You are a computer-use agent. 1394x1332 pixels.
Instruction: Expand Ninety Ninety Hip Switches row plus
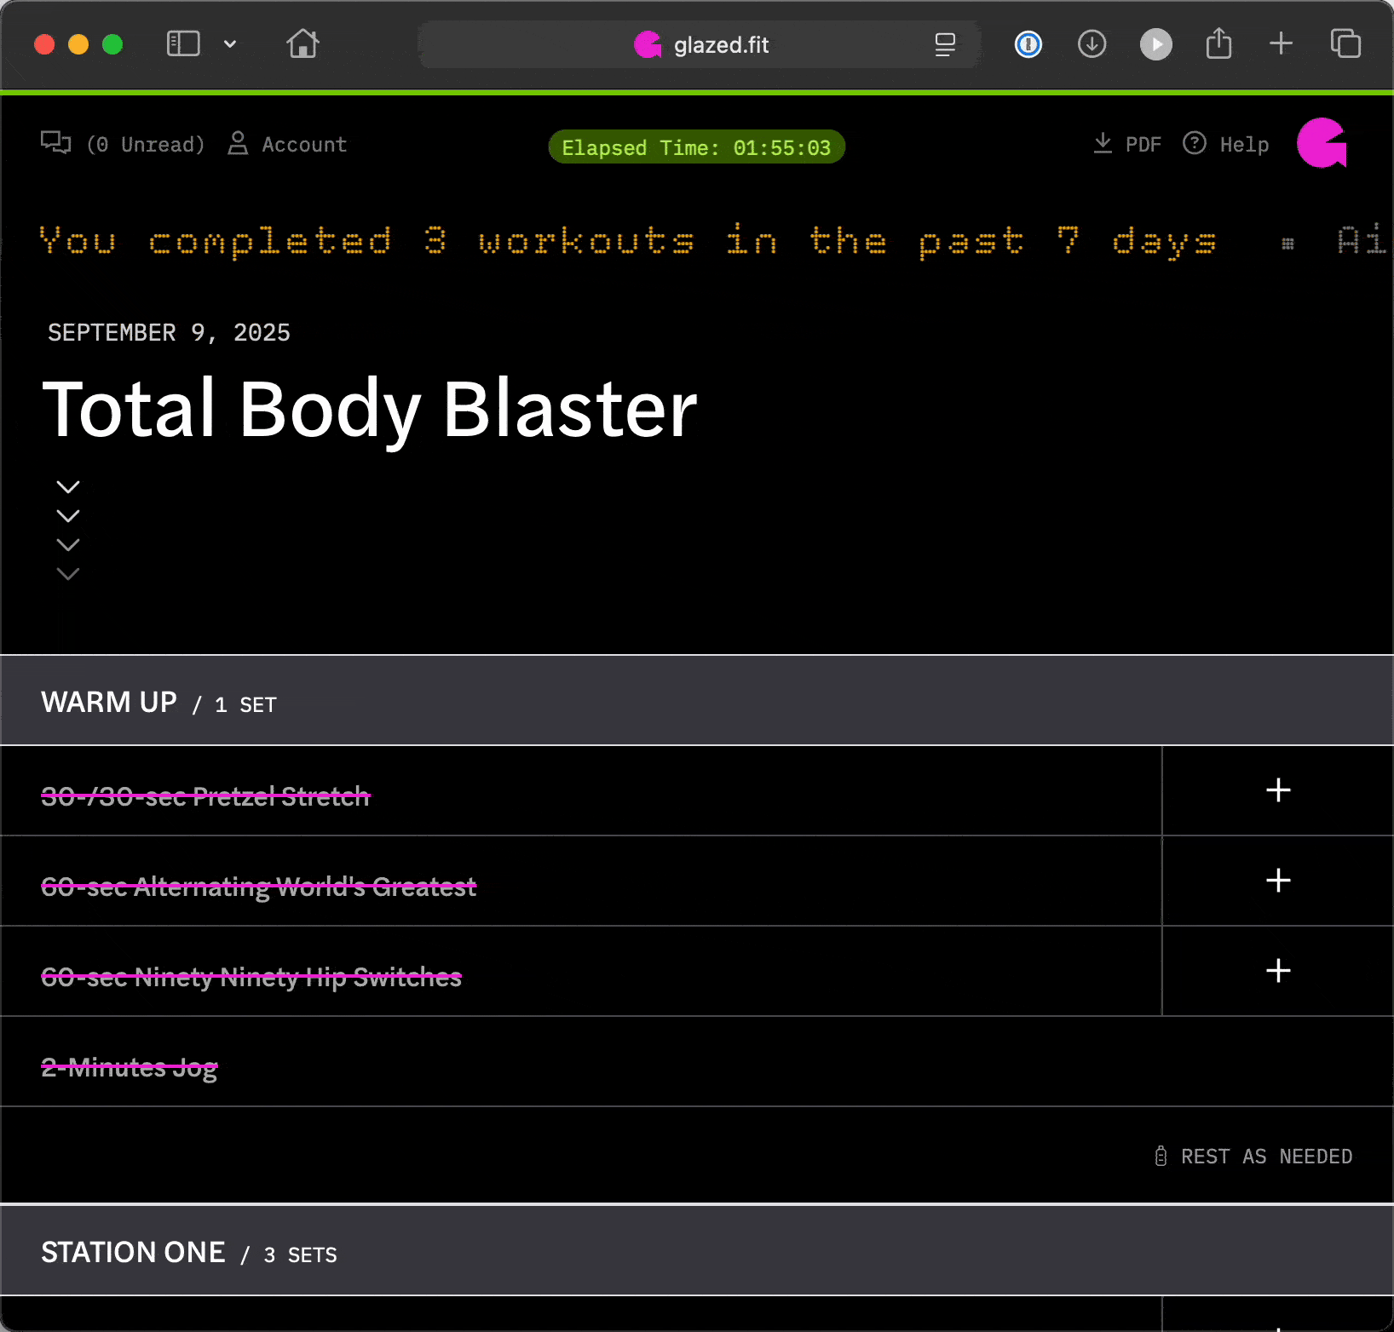(1278, 971)
